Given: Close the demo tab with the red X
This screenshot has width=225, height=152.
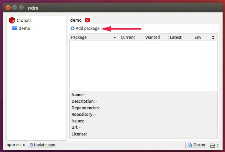Looking at the screenshot, I should (x=87, y=20).
